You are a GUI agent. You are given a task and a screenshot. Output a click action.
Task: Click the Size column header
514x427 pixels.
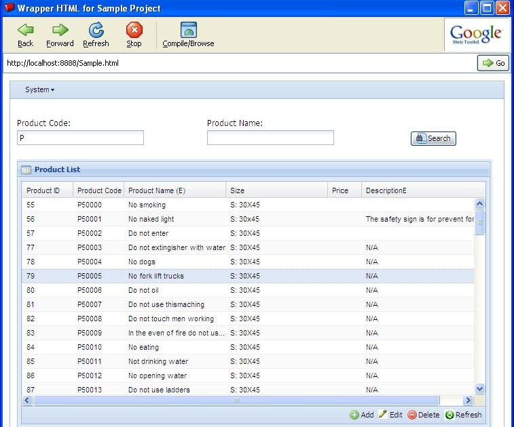pyautogui.click(x=276, y=190)
